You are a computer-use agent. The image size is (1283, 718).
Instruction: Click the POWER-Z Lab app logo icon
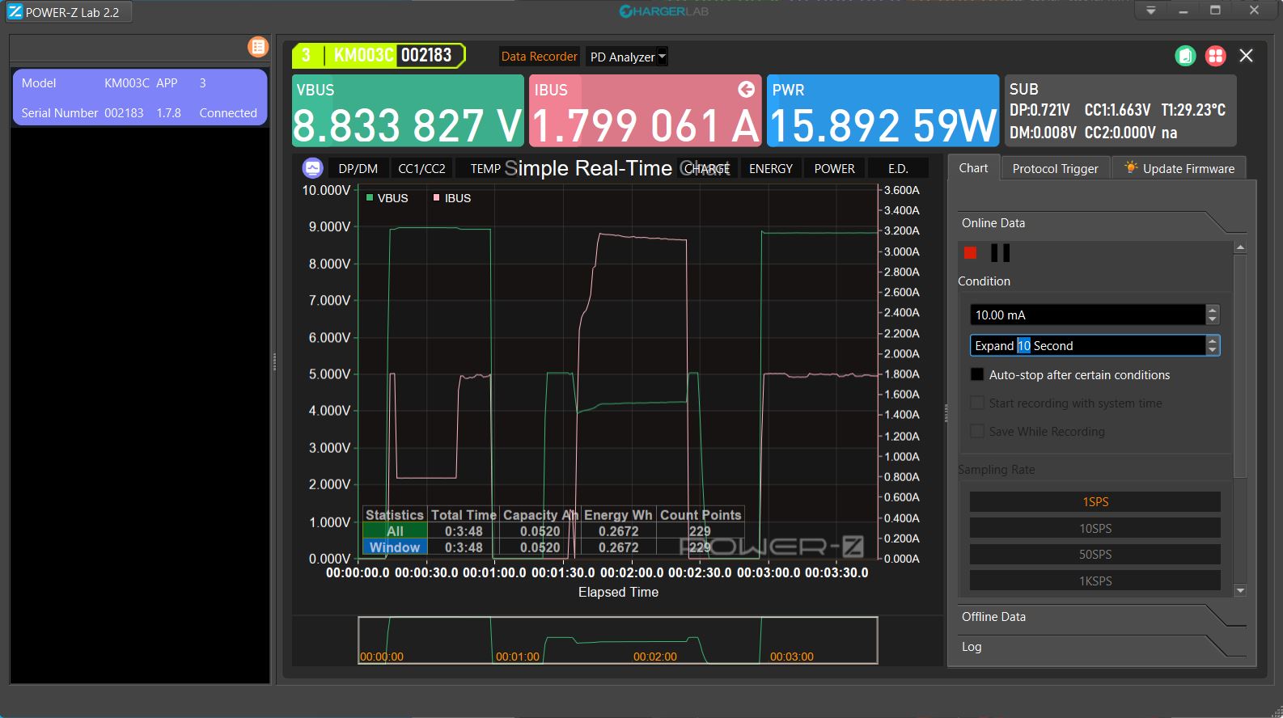[x=15, y=12]
